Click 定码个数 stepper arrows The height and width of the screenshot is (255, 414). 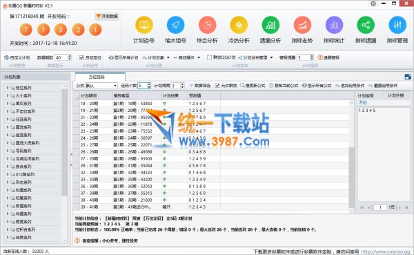pyautogui.click(x=148, y=86)
